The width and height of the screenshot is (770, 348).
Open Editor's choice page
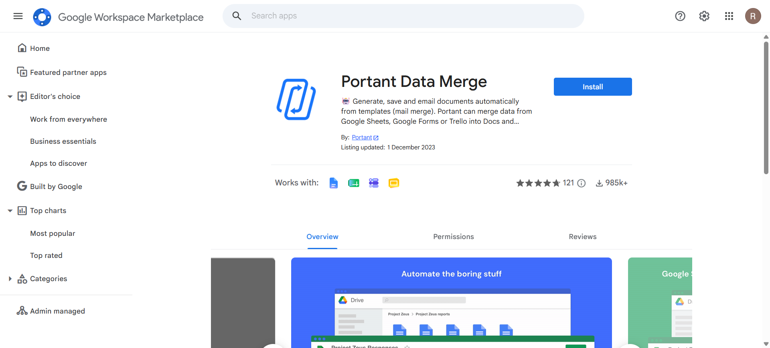coord(55,97)
